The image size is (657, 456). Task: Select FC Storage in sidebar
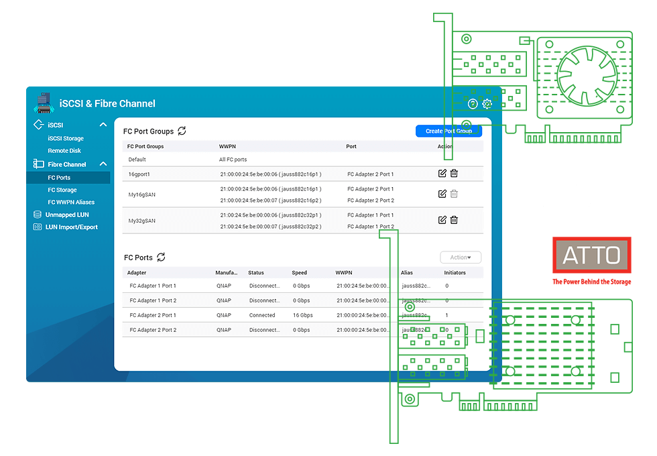[62, 190]
